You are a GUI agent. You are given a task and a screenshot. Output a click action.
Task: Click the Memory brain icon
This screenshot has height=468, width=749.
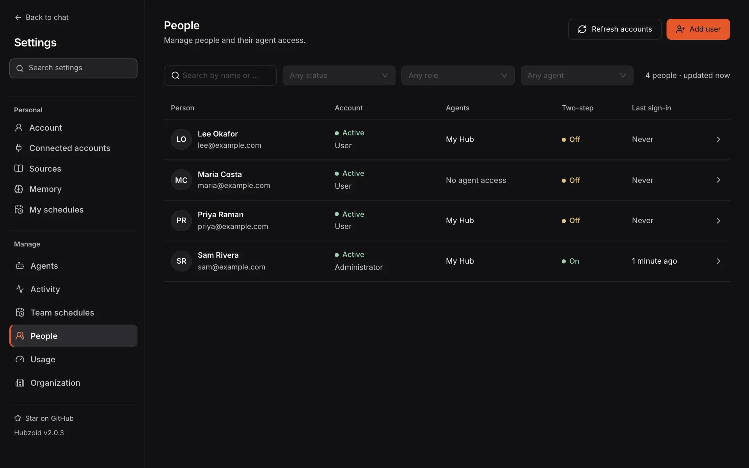point(19,189)
